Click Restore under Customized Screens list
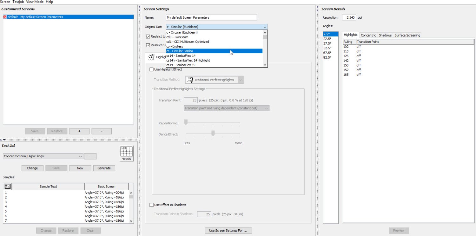The height and width of the screenshot is (236, 476). point(57,131)
